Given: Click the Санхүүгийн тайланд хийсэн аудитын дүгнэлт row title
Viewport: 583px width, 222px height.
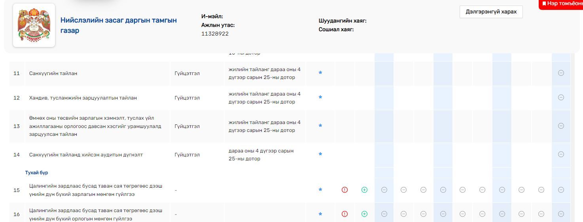Looking at the screenshot, I should [86, 155].
